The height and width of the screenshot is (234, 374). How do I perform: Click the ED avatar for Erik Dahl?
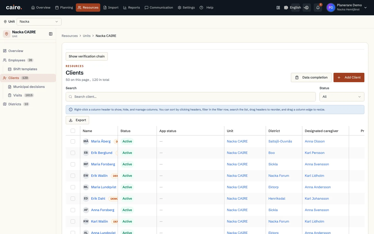click(x=86, y=199)
